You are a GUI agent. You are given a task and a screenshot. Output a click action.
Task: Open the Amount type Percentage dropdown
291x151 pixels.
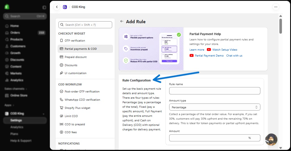(214, 107)
